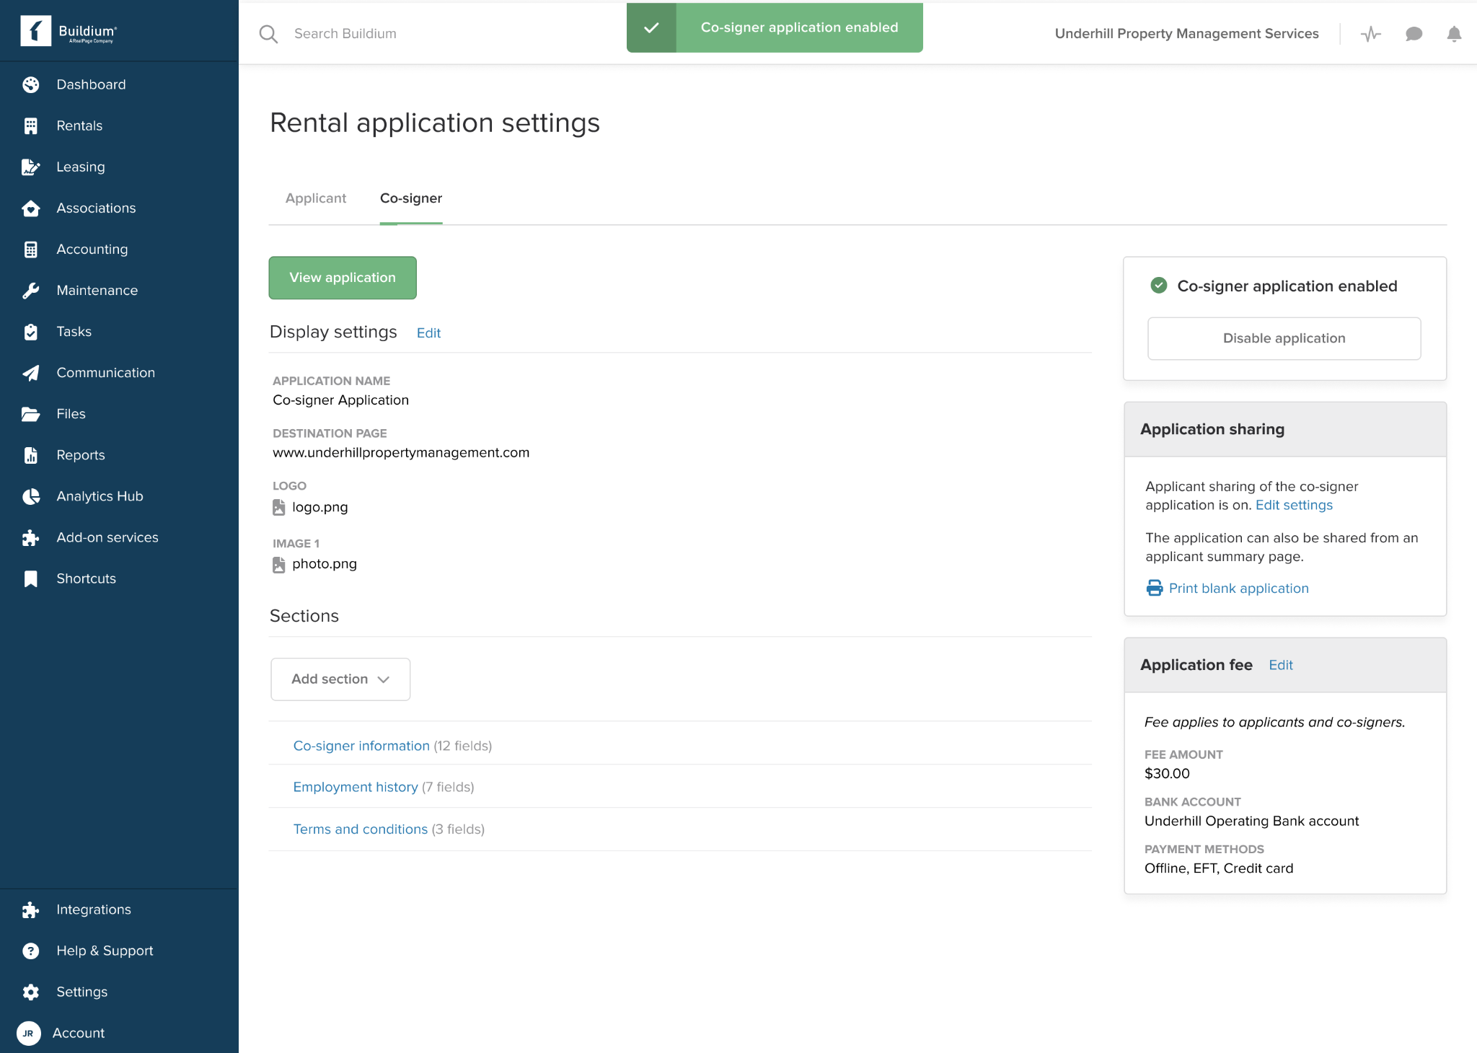
Task: Select the Co-signer tab
Action: pos(410,198)
